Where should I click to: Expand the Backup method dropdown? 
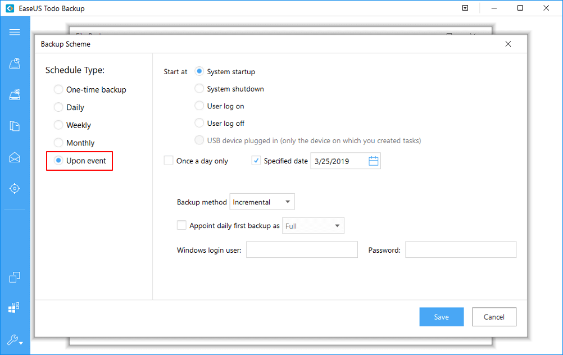[262, 202]
